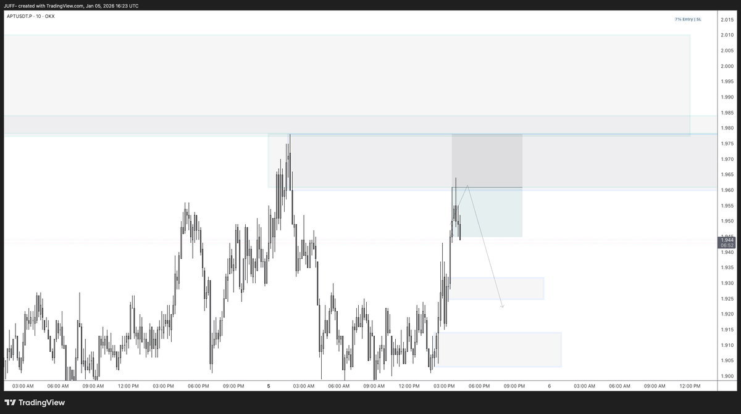Screen dimensions: 741x414
Task: Click the 1.910 price axis label
Action: pyautogui.click(x=726, y=346)
